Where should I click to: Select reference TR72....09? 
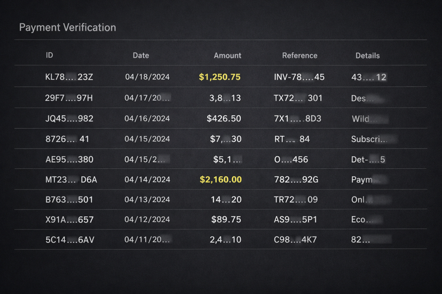296,200
